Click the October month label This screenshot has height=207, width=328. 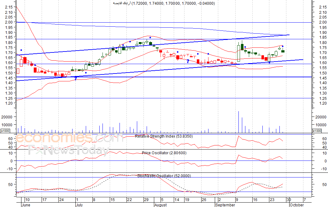pos(297,205)
